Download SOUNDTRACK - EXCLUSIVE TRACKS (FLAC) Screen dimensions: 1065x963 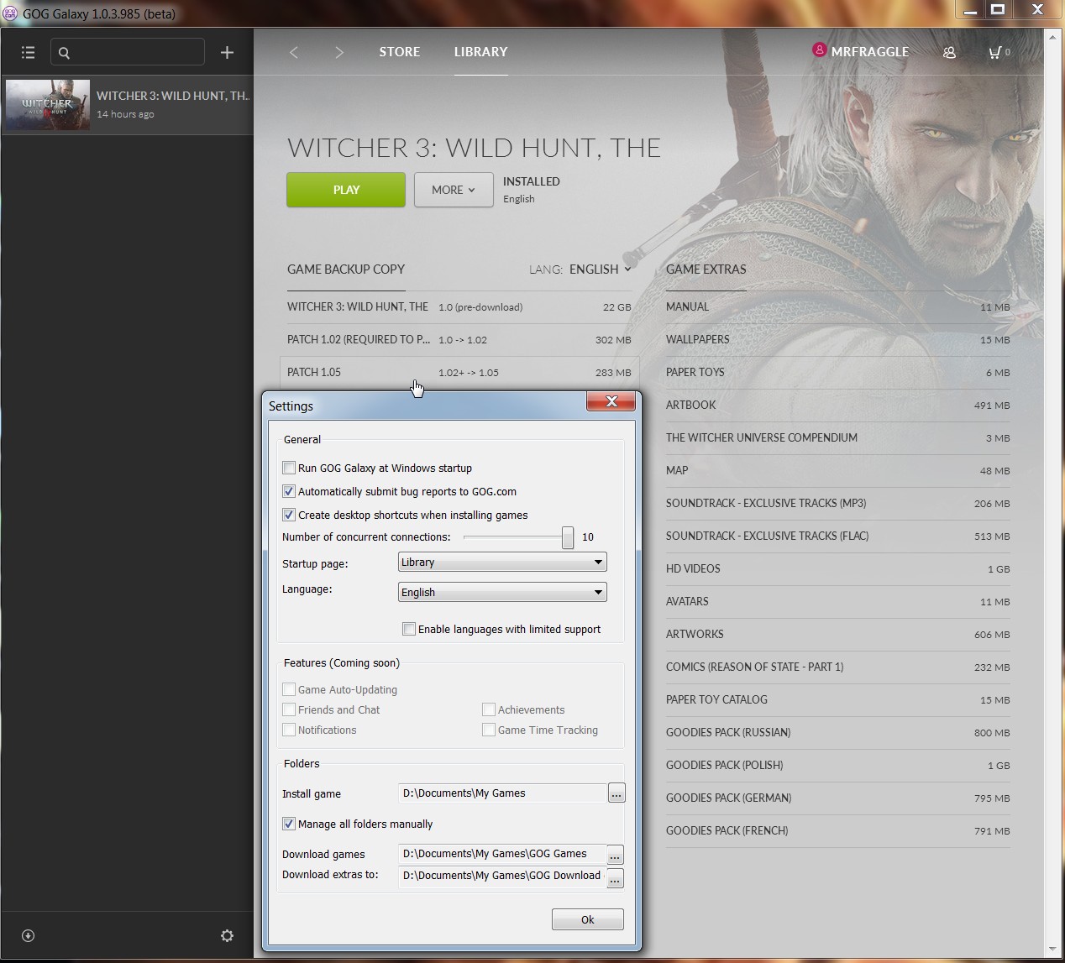point(838,536)
